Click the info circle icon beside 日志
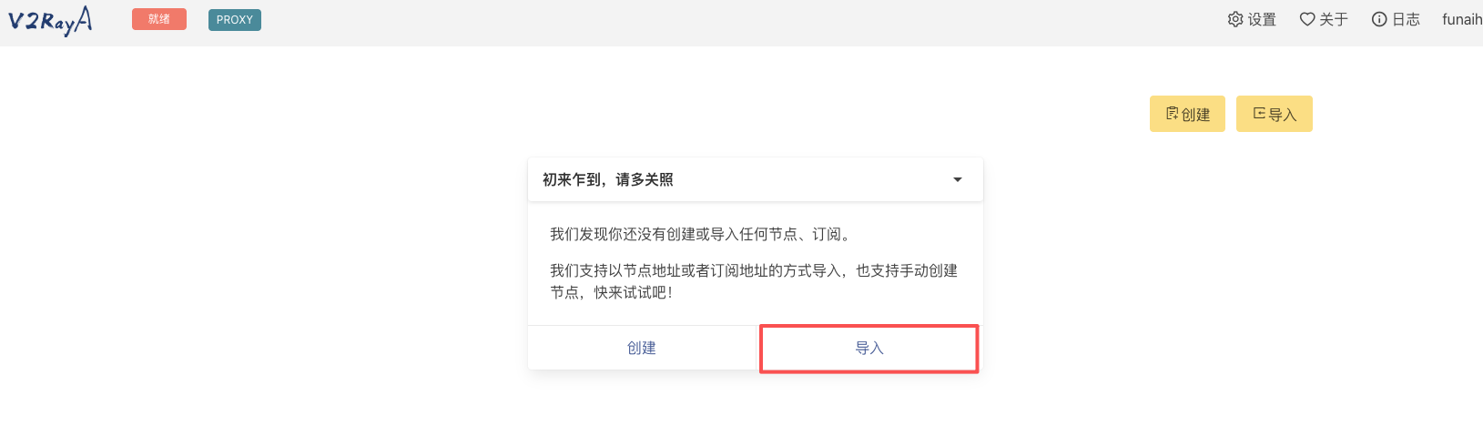 point(1379,19)
